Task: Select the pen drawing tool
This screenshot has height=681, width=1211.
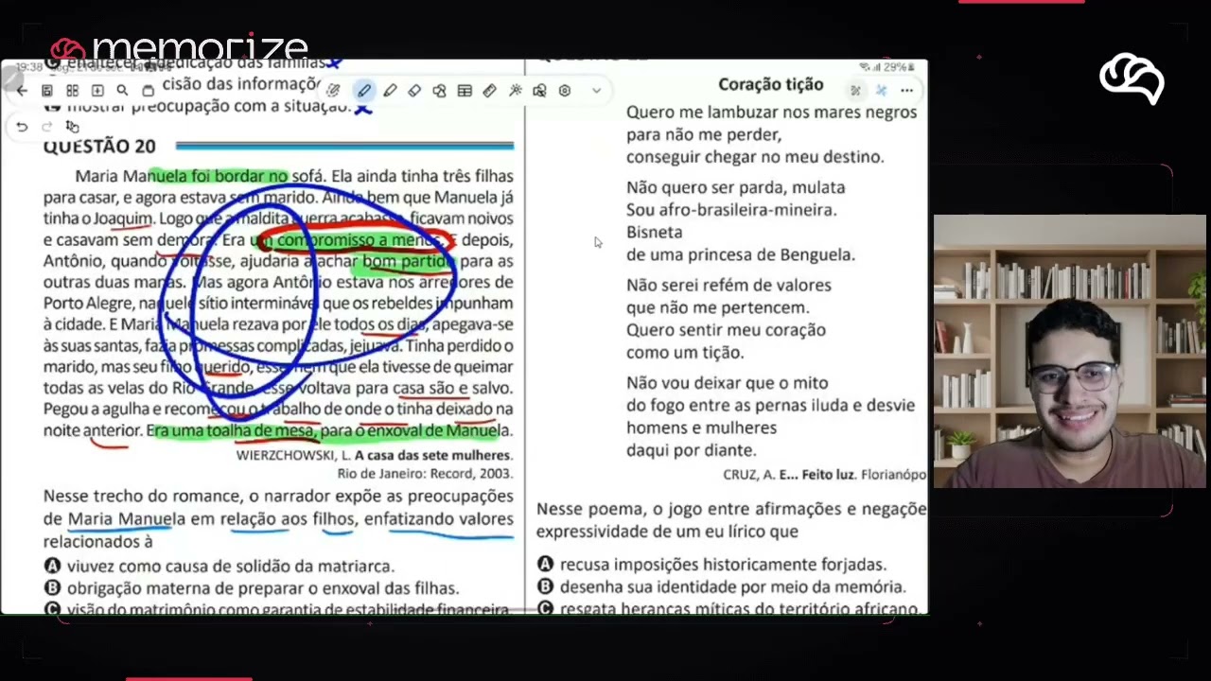Action: [x=364, y=91]
